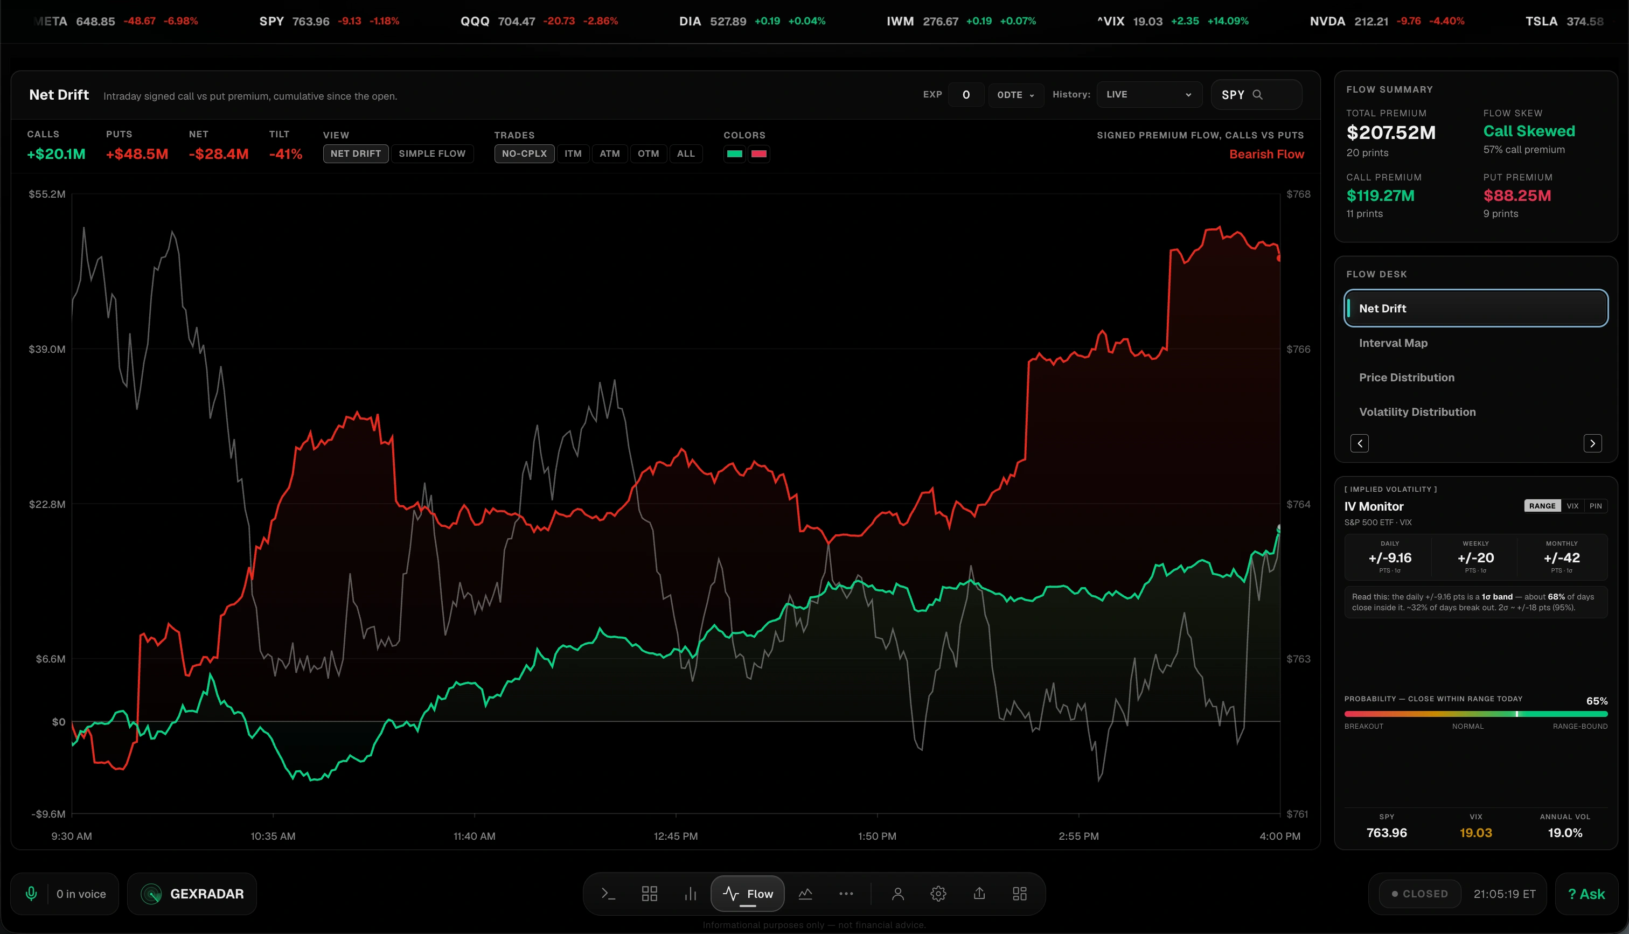The width and height of the screenshot is (1629, 934).
Task: Click the GEXRADAR radar logo icon
Action: pyautogui.click(x=151, y=894)
